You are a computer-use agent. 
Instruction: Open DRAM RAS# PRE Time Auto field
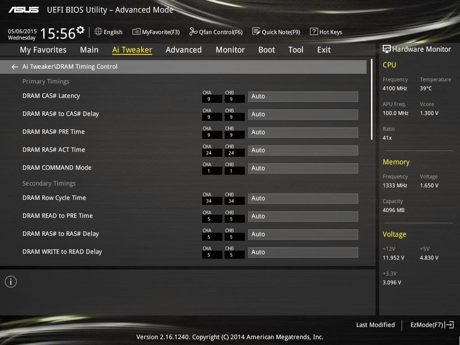pos(303,133)
